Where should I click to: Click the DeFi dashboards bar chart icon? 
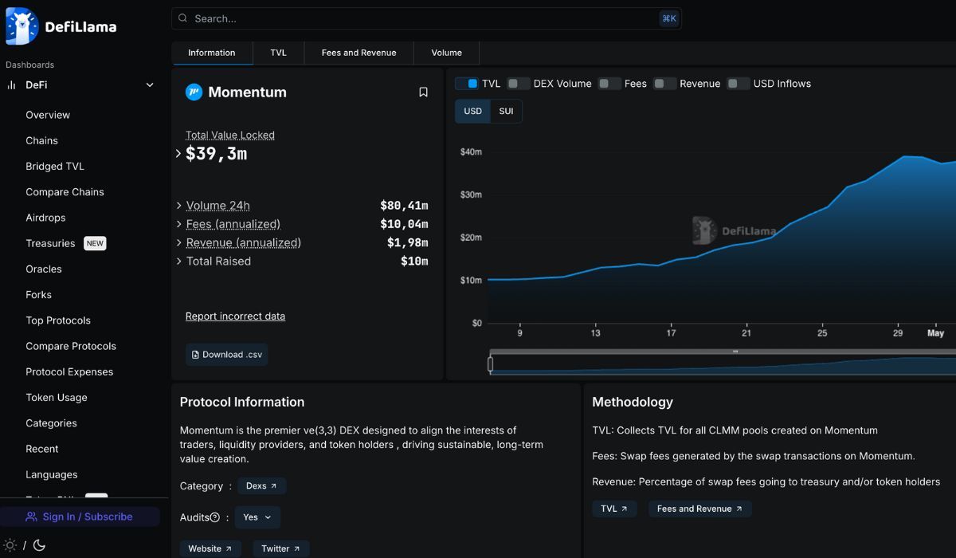(x=12, y=84)
